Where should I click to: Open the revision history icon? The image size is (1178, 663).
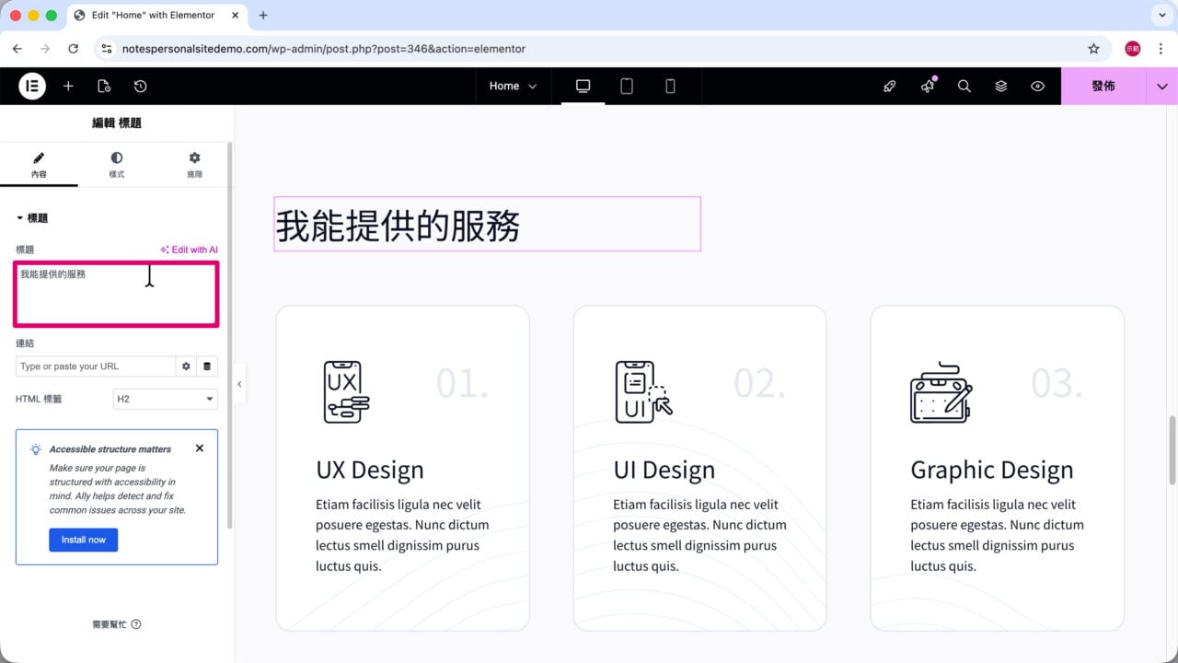140,86
